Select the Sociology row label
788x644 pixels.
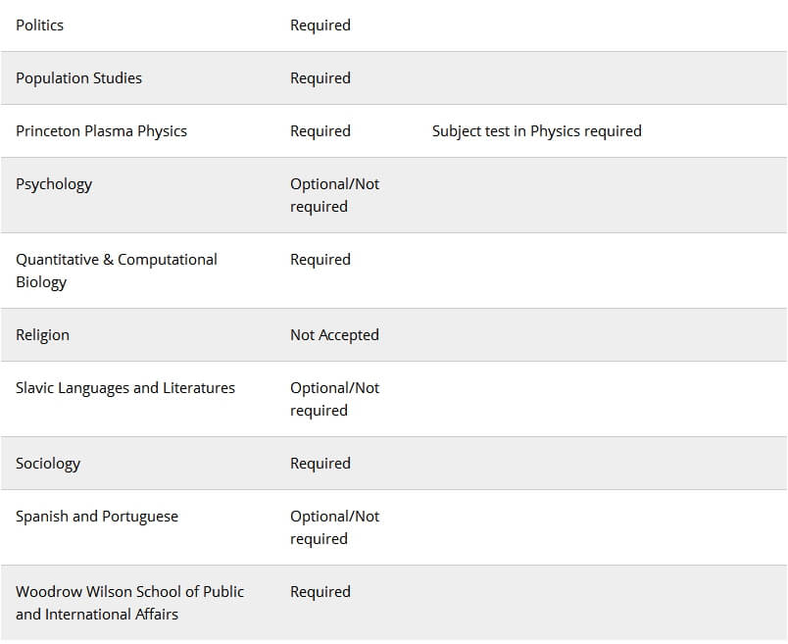pos(48,464)
